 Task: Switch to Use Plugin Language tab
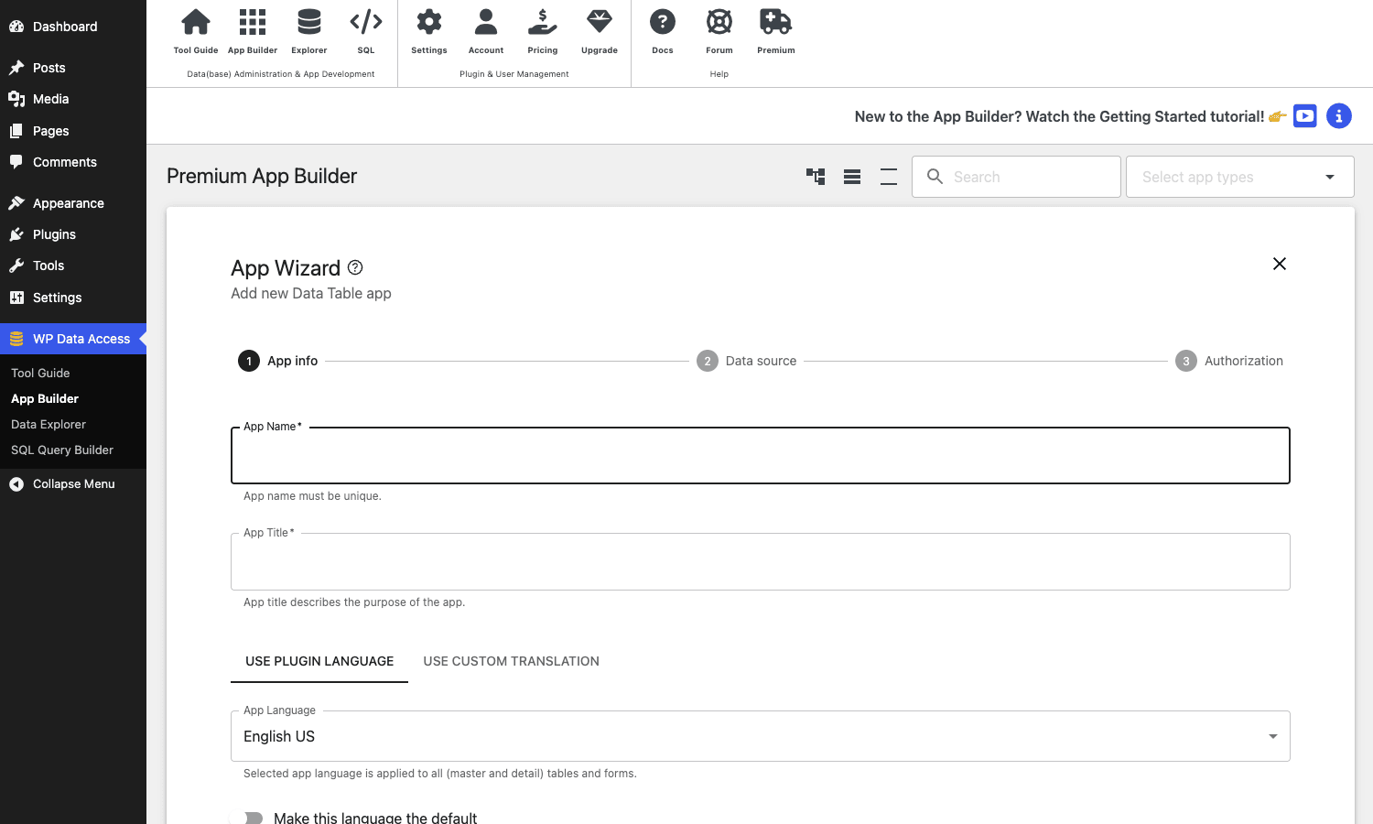tap(319, 661)
